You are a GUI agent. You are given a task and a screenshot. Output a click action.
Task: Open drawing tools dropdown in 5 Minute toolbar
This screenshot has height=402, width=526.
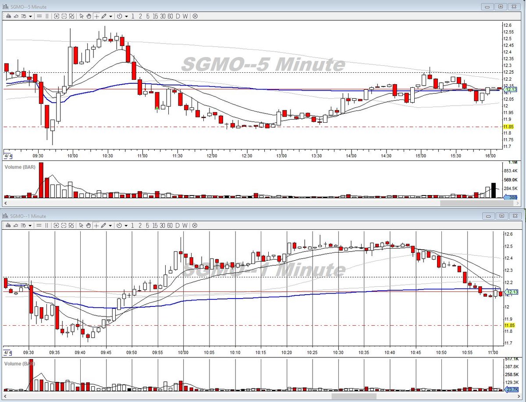[x=110, y=16]
